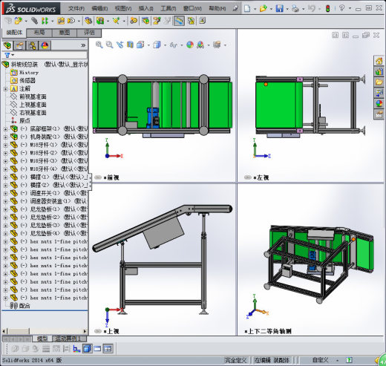Switch to the 布局 tab

39,33
